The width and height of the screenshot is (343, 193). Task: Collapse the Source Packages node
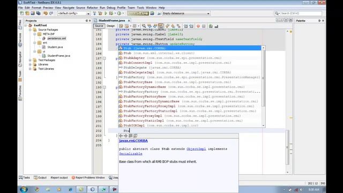[30, 30]
